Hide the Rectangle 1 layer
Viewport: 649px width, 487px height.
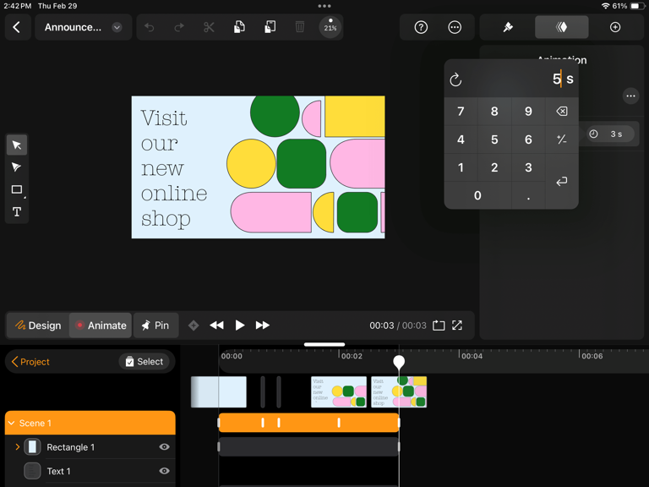164,447
